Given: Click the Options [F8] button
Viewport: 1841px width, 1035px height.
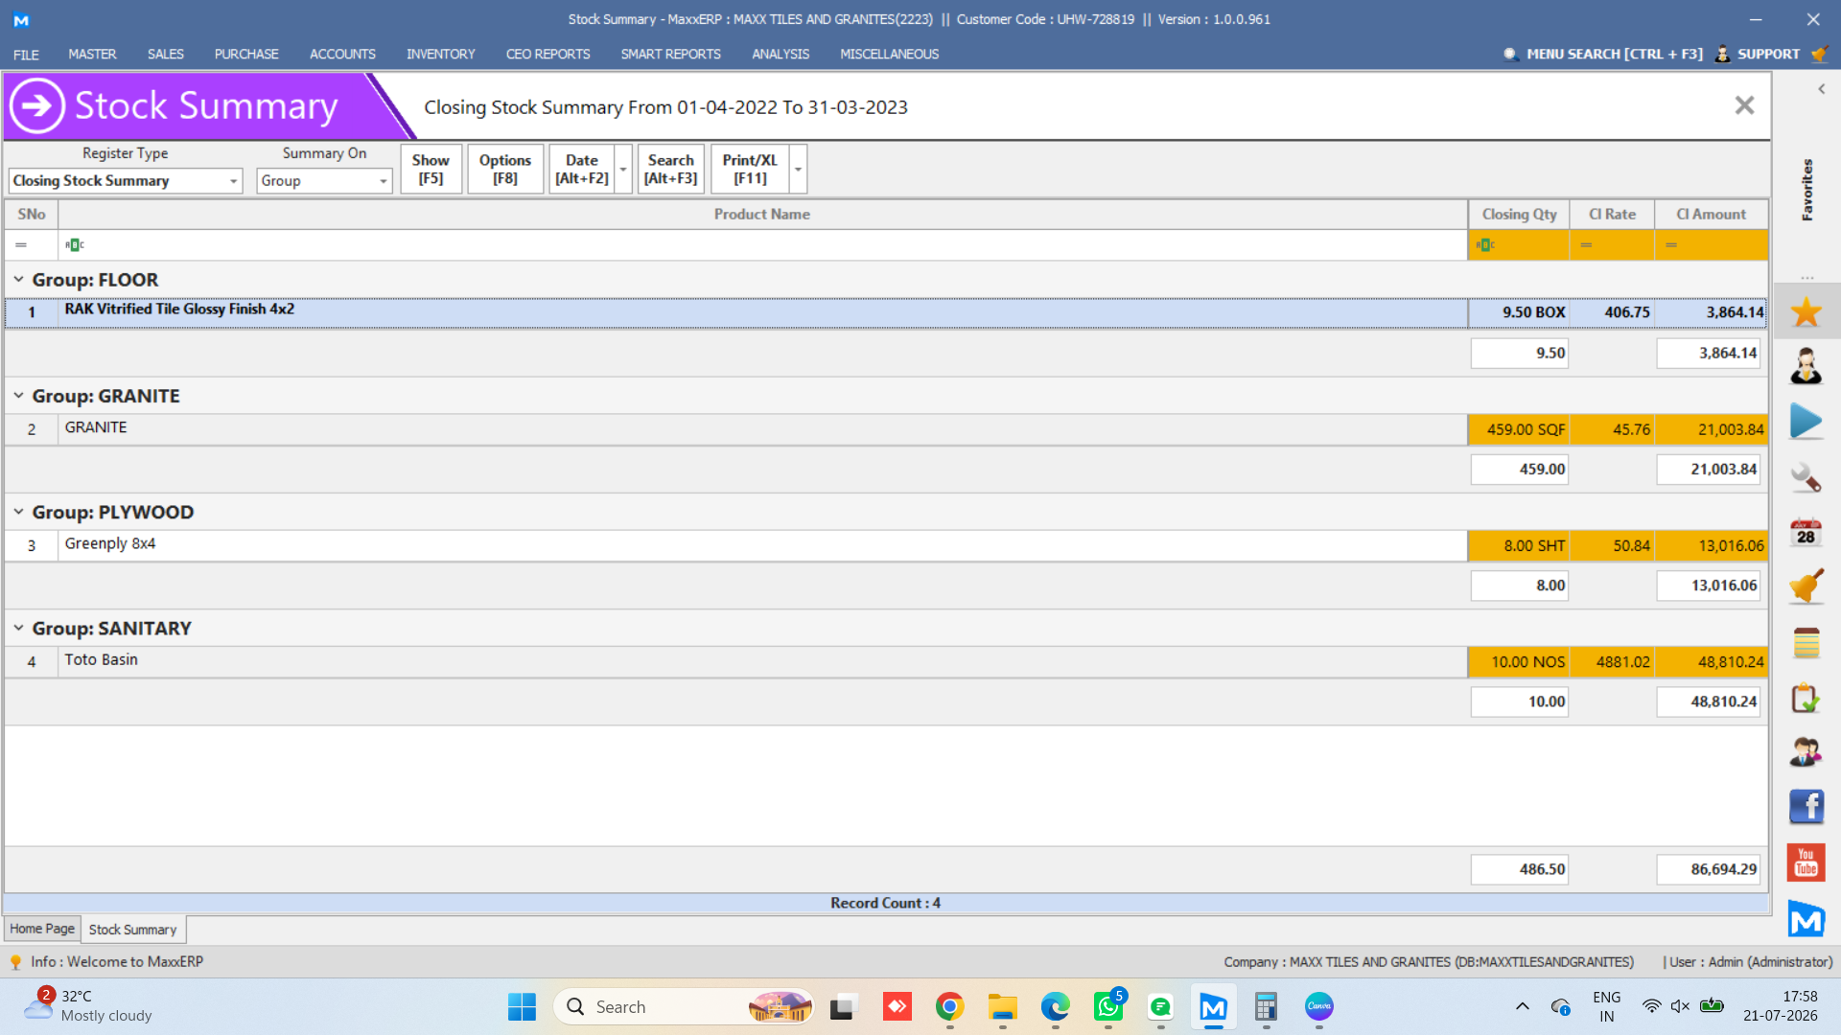Looking at the screenshot, I should (x=505, y=170).
